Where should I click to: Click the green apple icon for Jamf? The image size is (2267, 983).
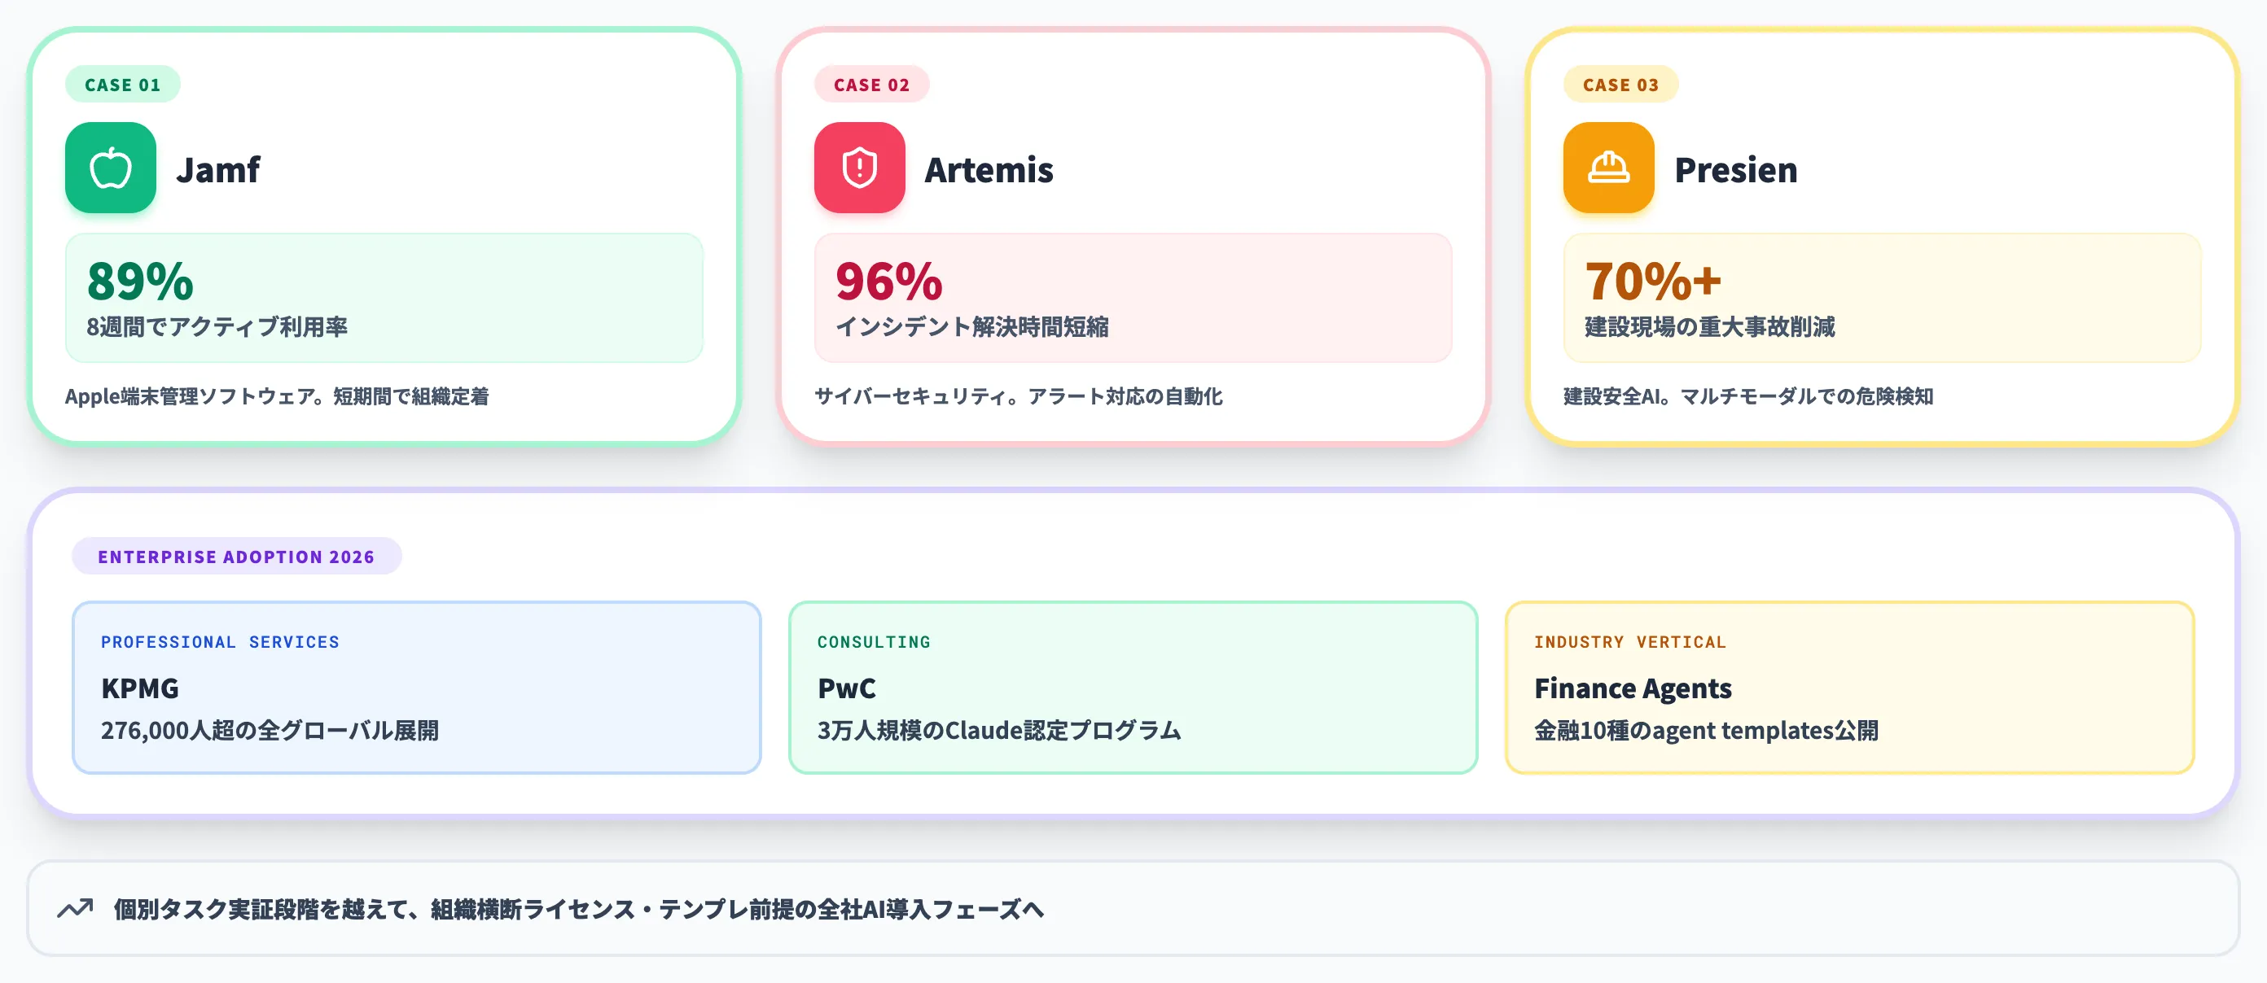[x=111, y=168]
